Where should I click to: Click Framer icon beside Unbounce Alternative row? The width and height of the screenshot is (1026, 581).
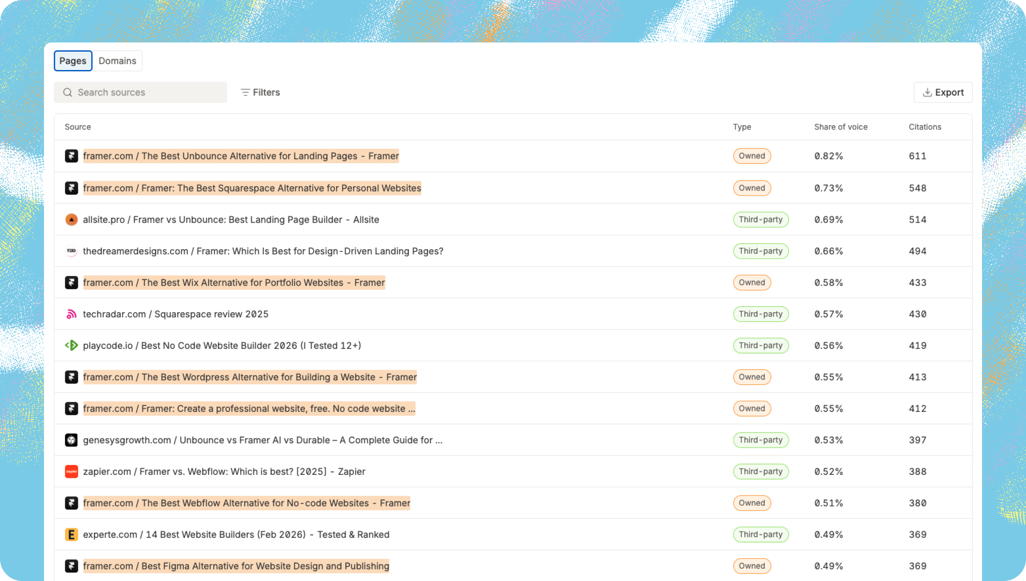coord(71,156)
